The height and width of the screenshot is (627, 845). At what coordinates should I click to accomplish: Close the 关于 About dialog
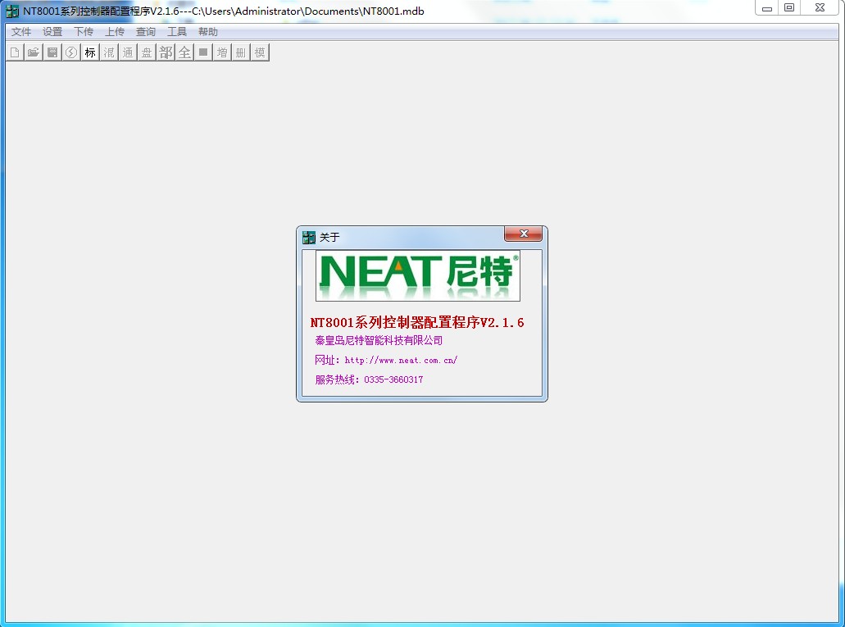coord(523,234)
